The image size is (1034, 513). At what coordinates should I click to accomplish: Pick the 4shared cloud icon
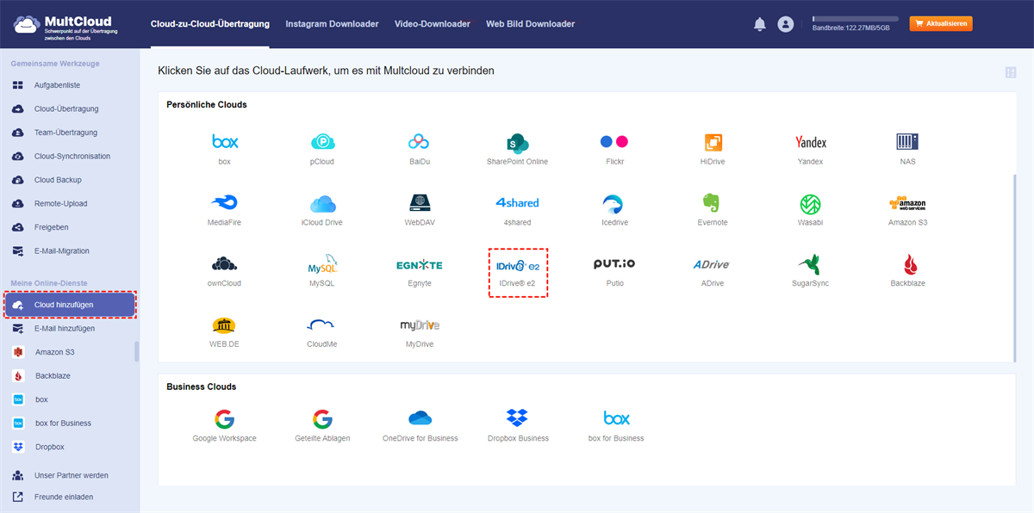(517, 203)
